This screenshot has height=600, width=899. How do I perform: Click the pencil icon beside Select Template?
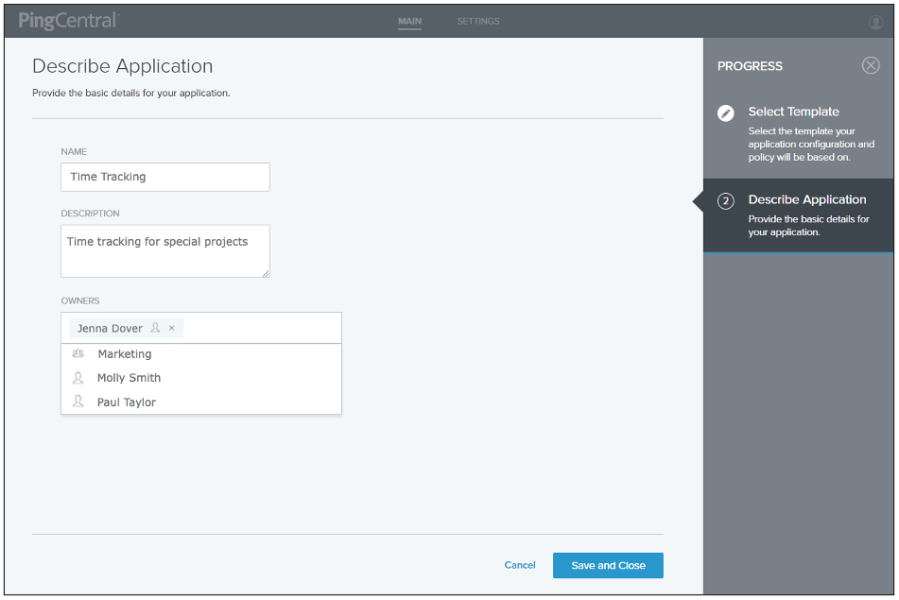(x=725, y=112)
